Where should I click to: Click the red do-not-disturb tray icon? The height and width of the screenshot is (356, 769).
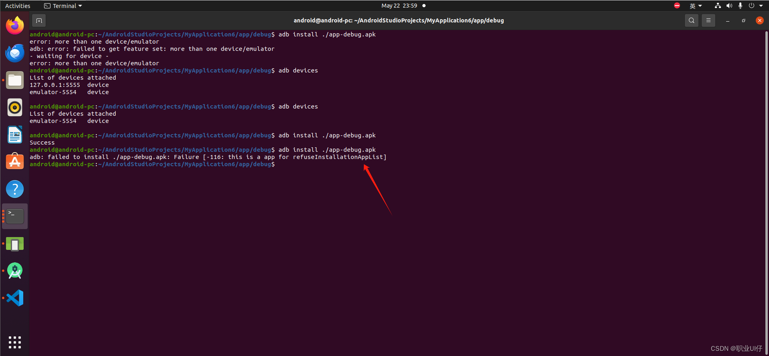pos(677,6)
